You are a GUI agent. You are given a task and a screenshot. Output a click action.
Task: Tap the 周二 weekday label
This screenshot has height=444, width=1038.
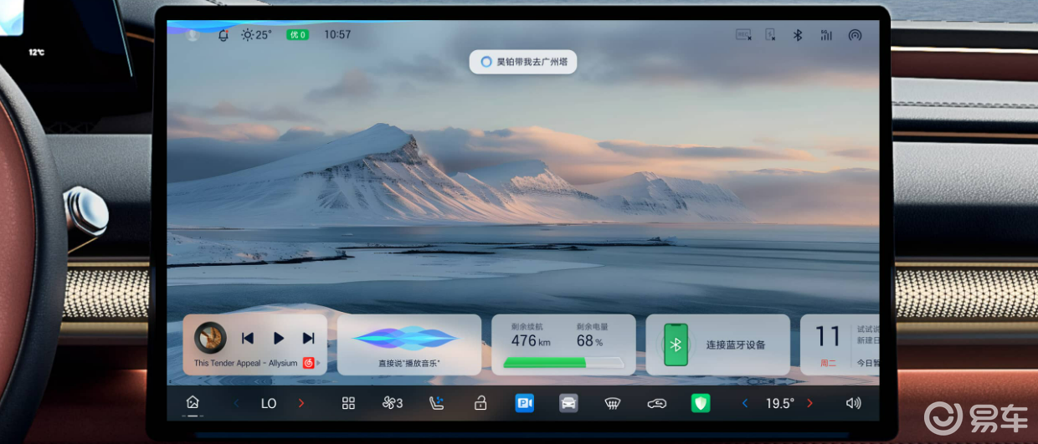[x=828, y=364]
